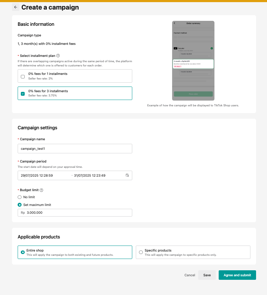
Task: Select the No limit budget option
Action: tap(20, 197)
